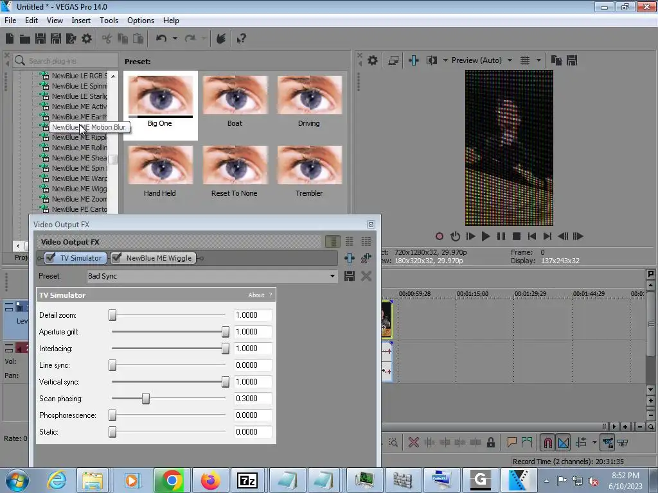This screenshot has height=493, width=658.
Task: Click the Stop button in preview
Action: pyautogui.click(x=517, y=236)
